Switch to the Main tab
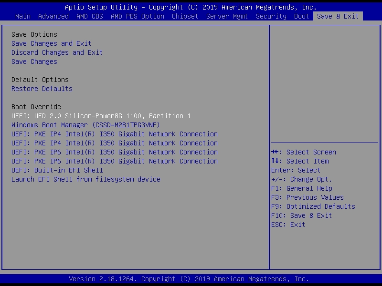The image size is (382, 286). point(22,16)
